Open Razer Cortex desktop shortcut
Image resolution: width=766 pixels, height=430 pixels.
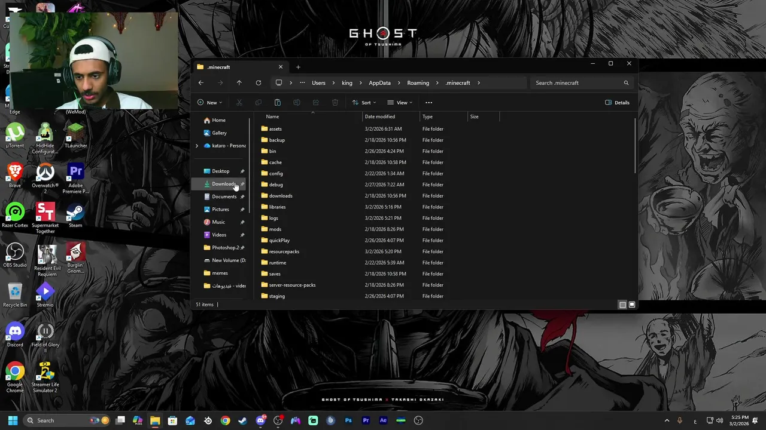pyautogui.click(x=15, y=216)
